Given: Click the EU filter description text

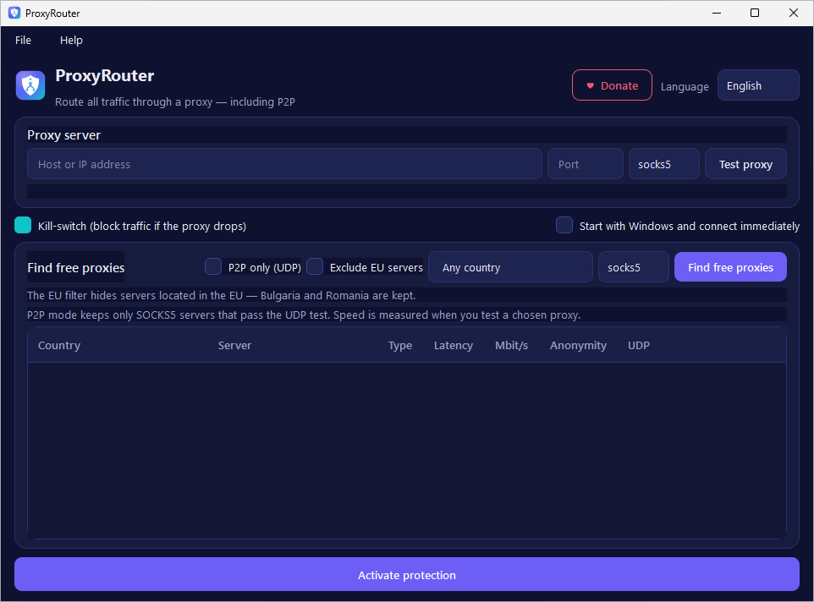Looking at the screenshot, I should point(221,296).
